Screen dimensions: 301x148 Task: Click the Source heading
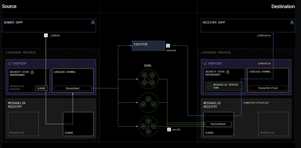click(x=9, y=6)
